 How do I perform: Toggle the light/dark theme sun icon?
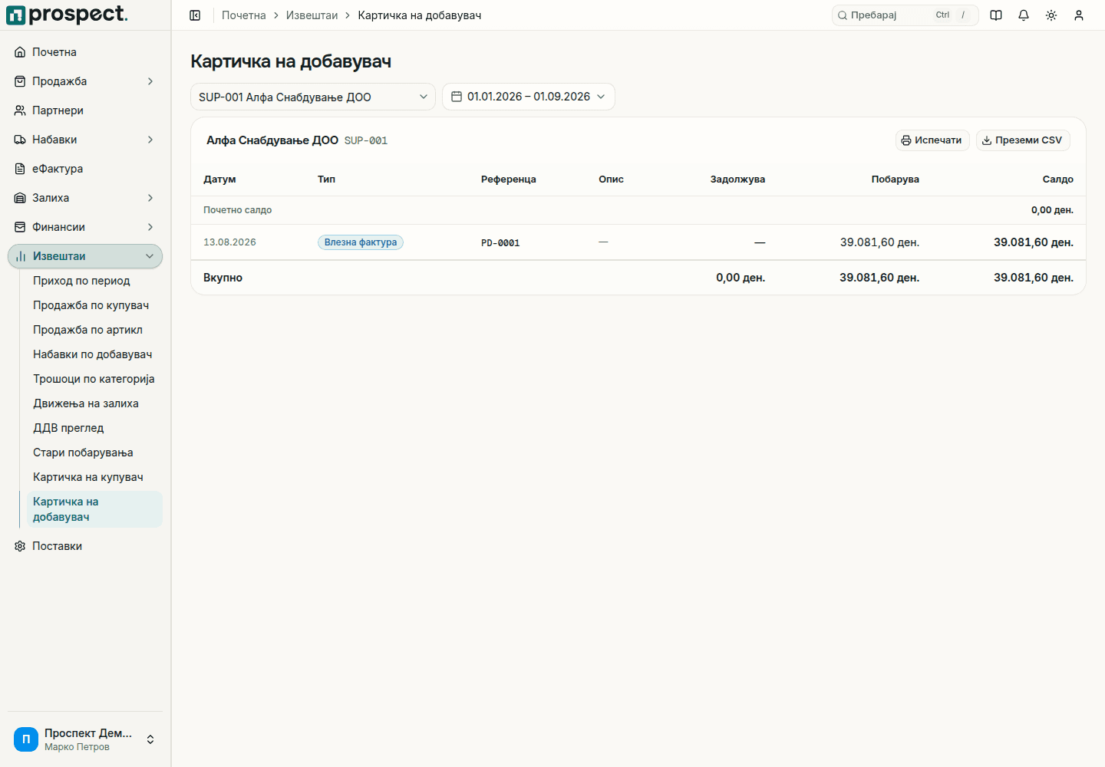pyautogui.click(x=1051, y=15)
